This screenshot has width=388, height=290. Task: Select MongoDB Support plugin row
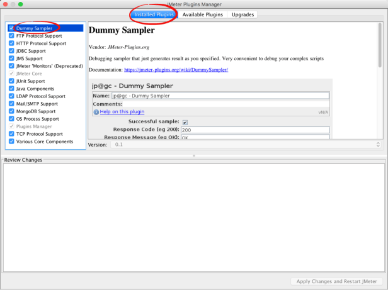pos(45,111)
